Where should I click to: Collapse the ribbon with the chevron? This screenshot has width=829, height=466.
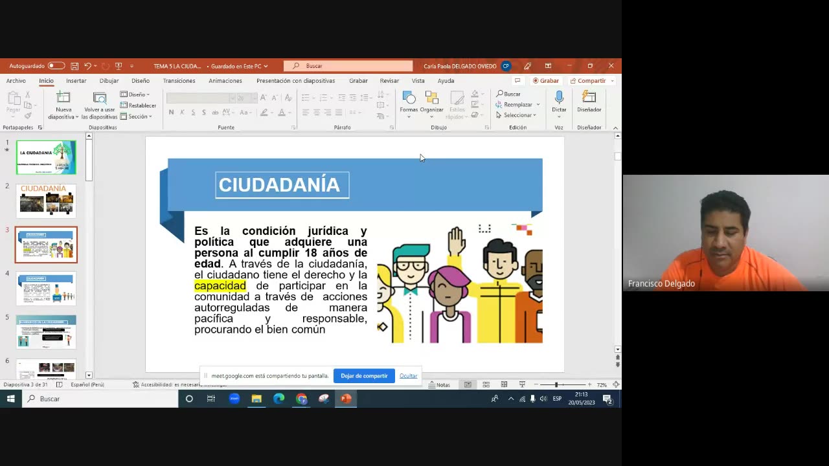point(615,128)
